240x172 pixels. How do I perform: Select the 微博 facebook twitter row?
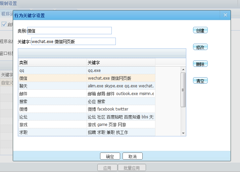coord(87,109)
